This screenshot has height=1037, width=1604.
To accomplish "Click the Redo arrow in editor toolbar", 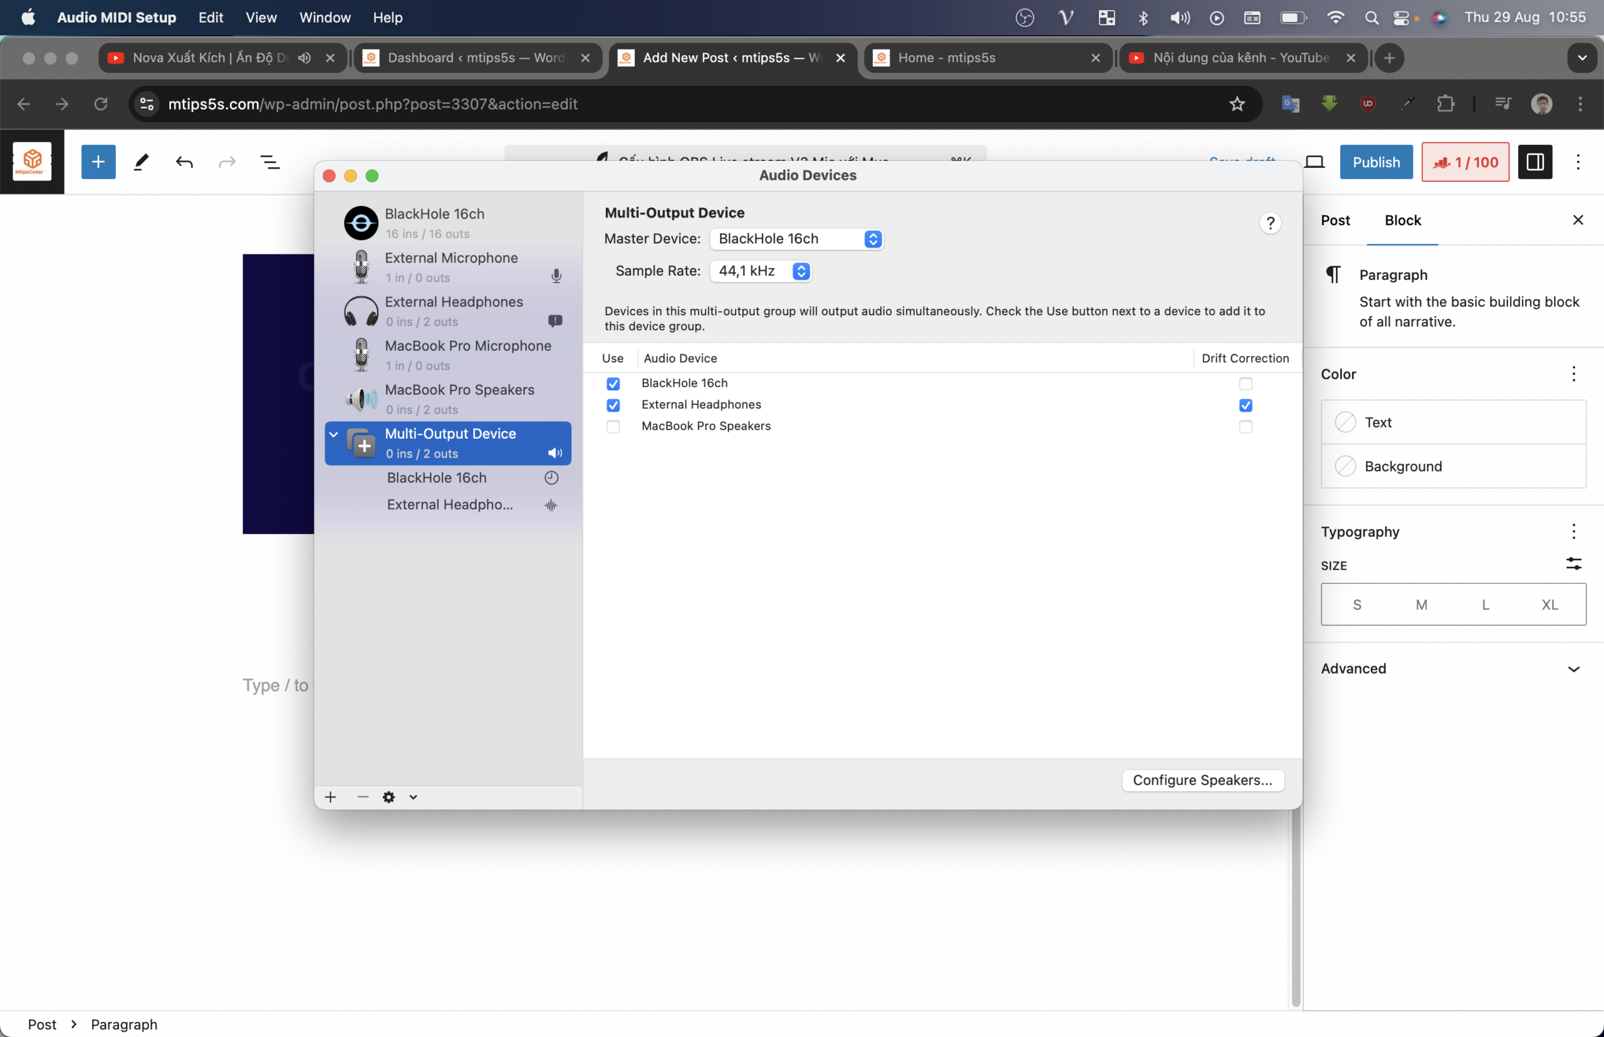I will click(x=227, y=162).
